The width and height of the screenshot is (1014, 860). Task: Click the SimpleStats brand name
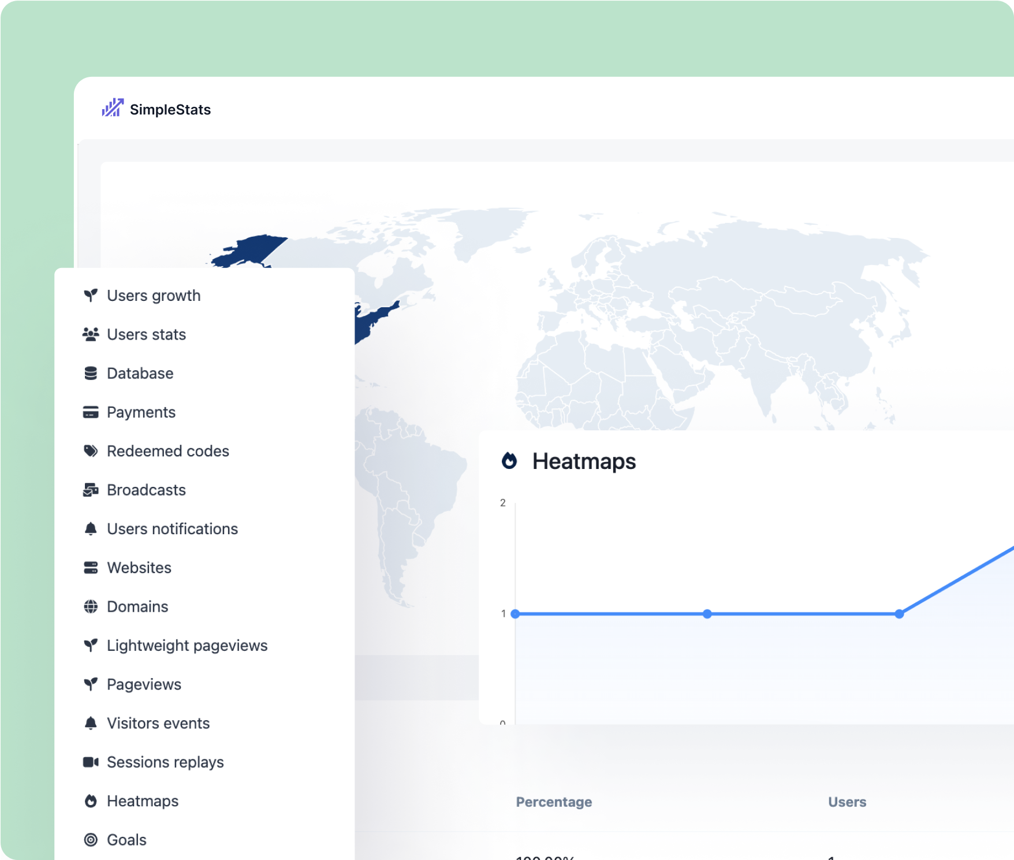click(170, 110)
